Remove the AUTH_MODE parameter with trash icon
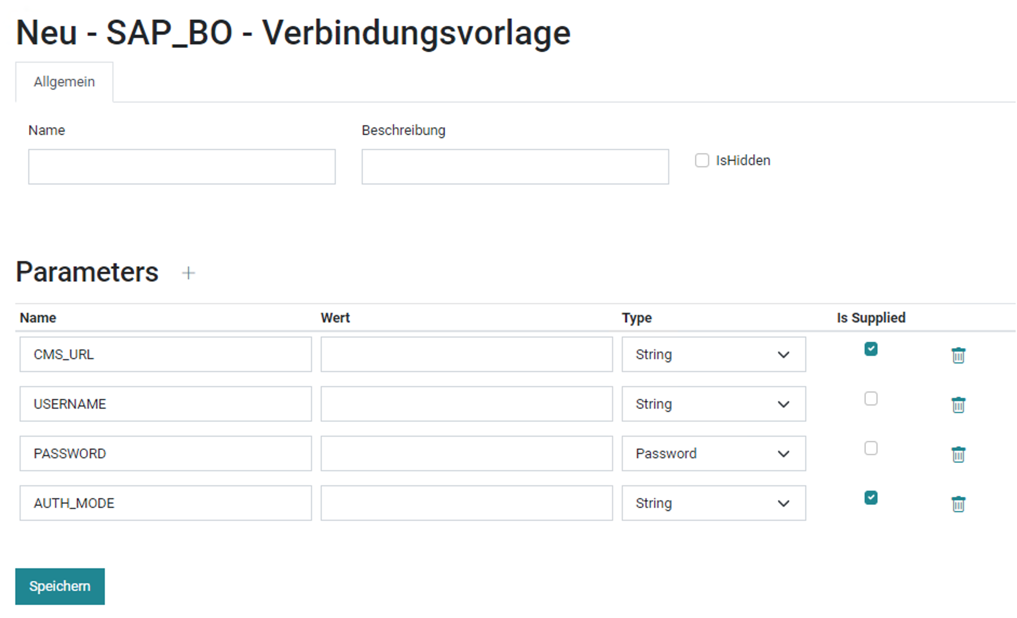The height and width of the screenshot is (618, 1017). tap(958, 504)
